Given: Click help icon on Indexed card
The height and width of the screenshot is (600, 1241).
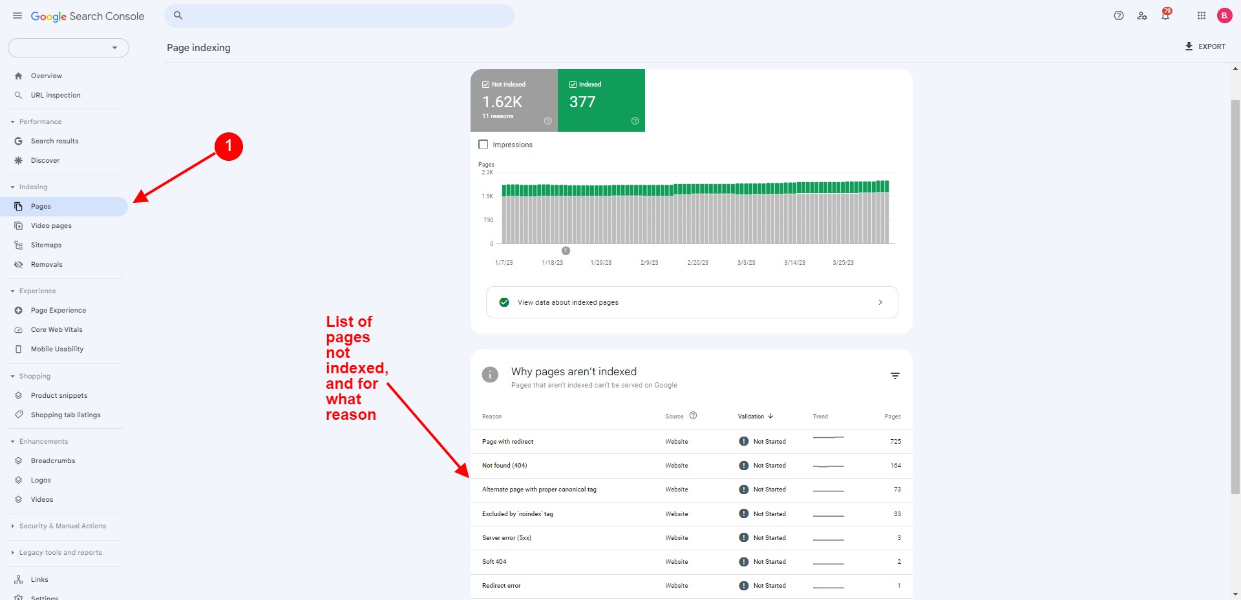Looking at the screenshot, I should tap(635, 121).
